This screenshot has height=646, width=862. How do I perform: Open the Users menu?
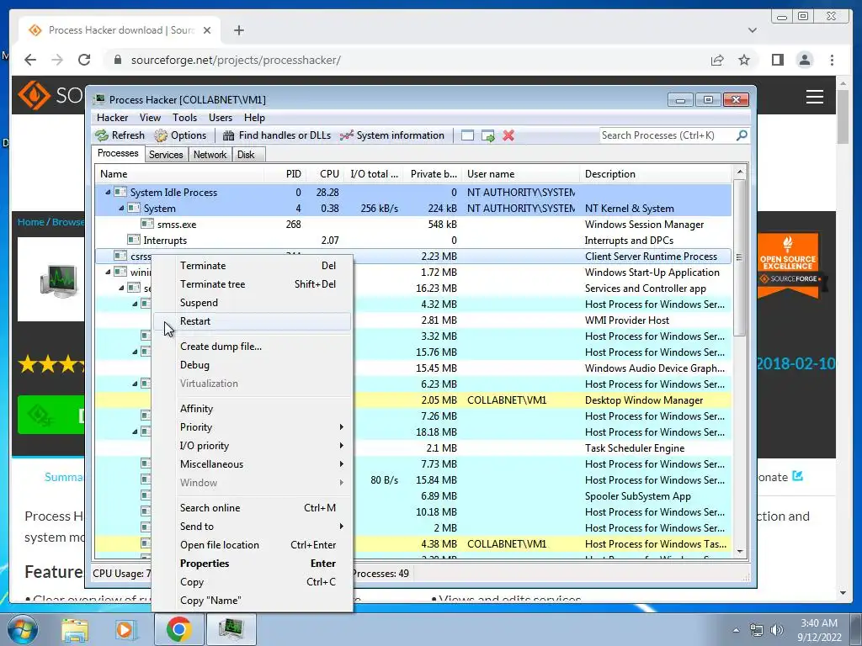point(221,118)
